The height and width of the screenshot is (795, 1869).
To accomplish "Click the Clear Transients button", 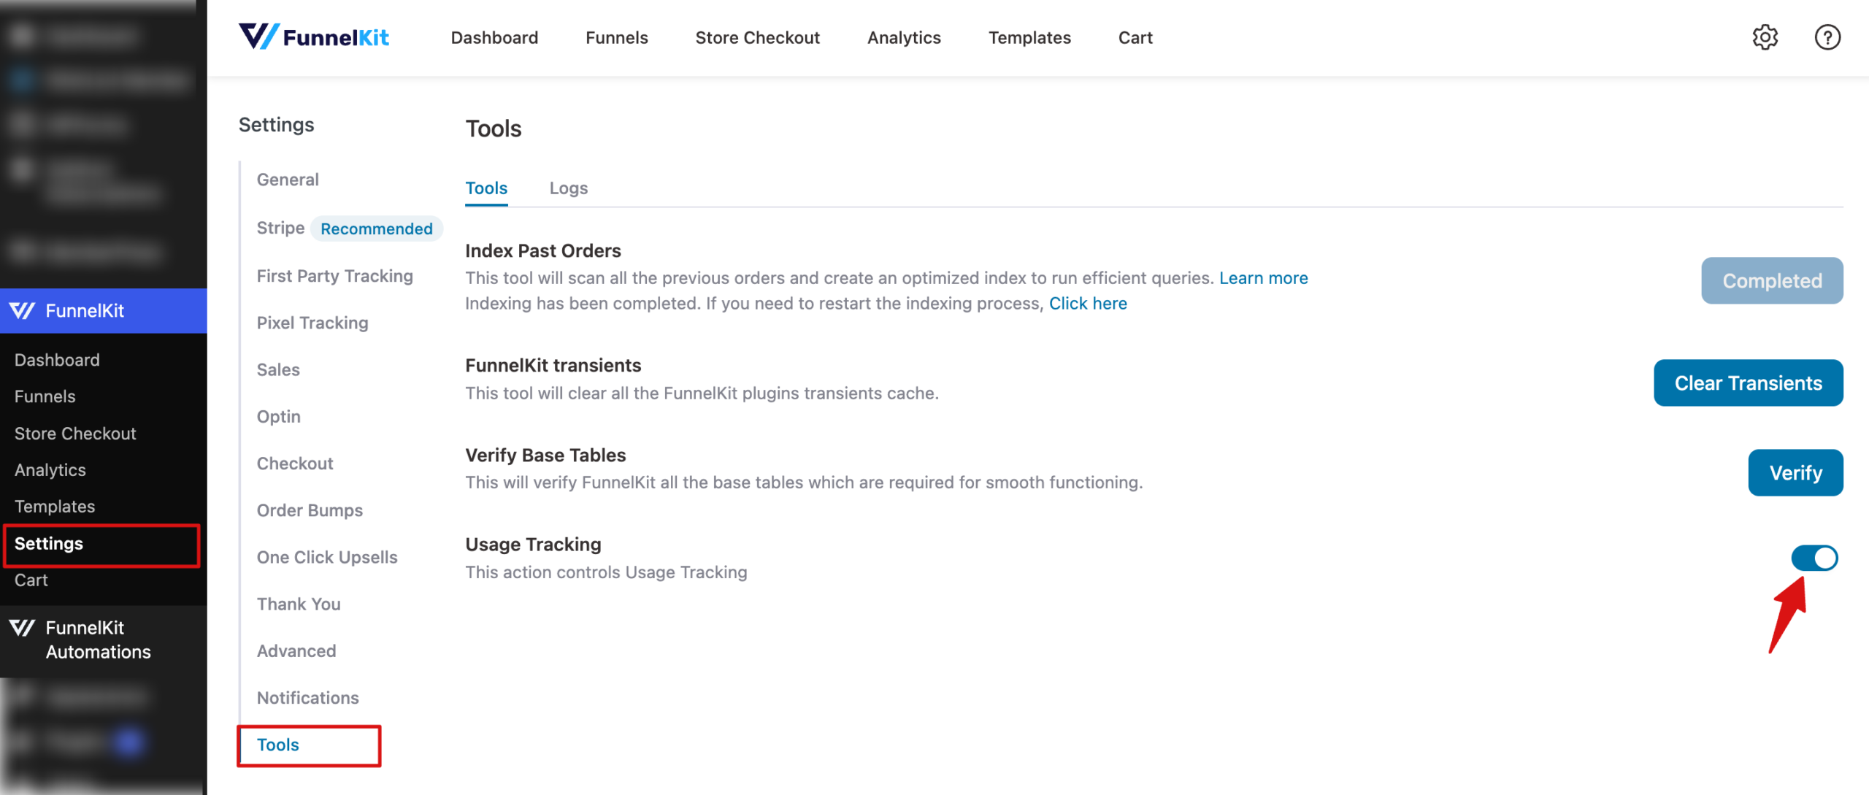I will pos(1748,383).
